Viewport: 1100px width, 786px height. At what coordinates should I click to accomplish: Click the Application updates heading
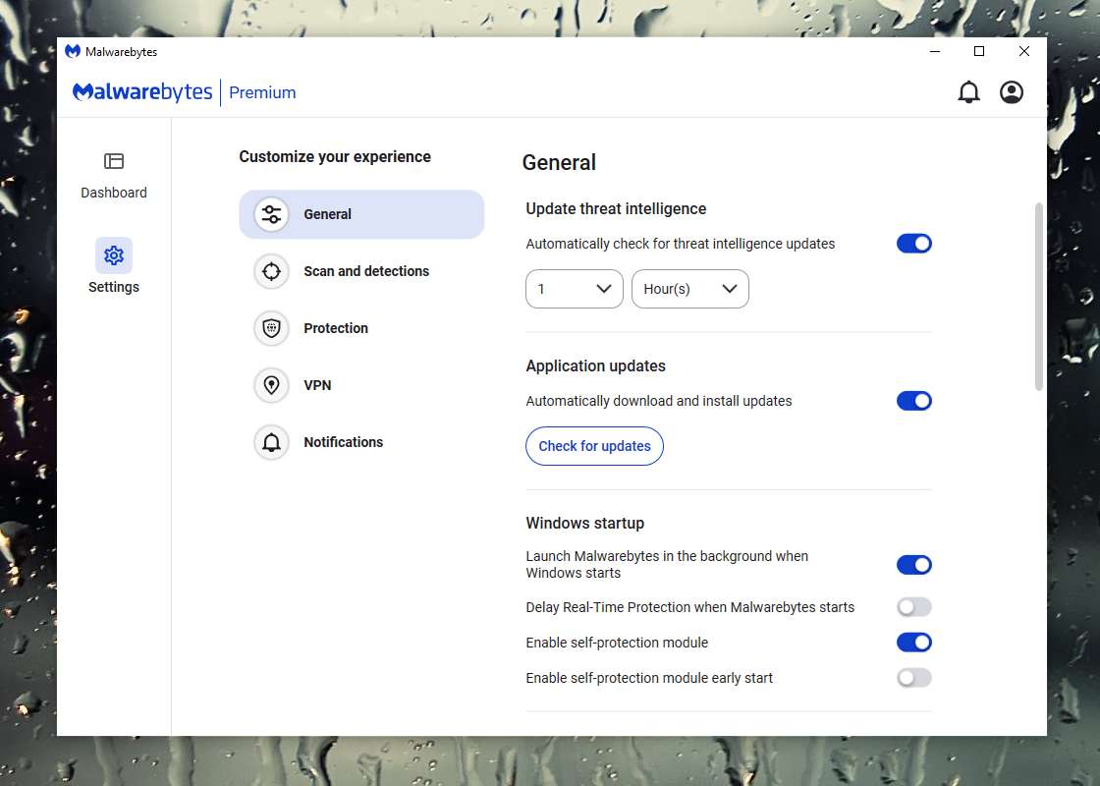click(x=595, y=365)
